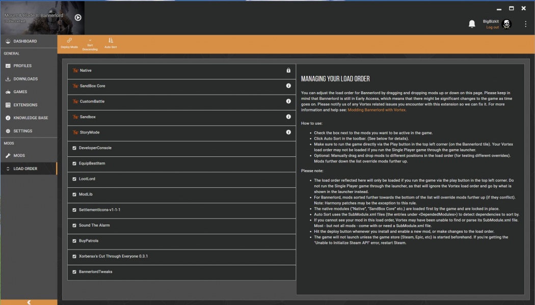Click the info icon on SandBox Core
The width and height of the screenshot is (535, 305).
coord(288,86)
